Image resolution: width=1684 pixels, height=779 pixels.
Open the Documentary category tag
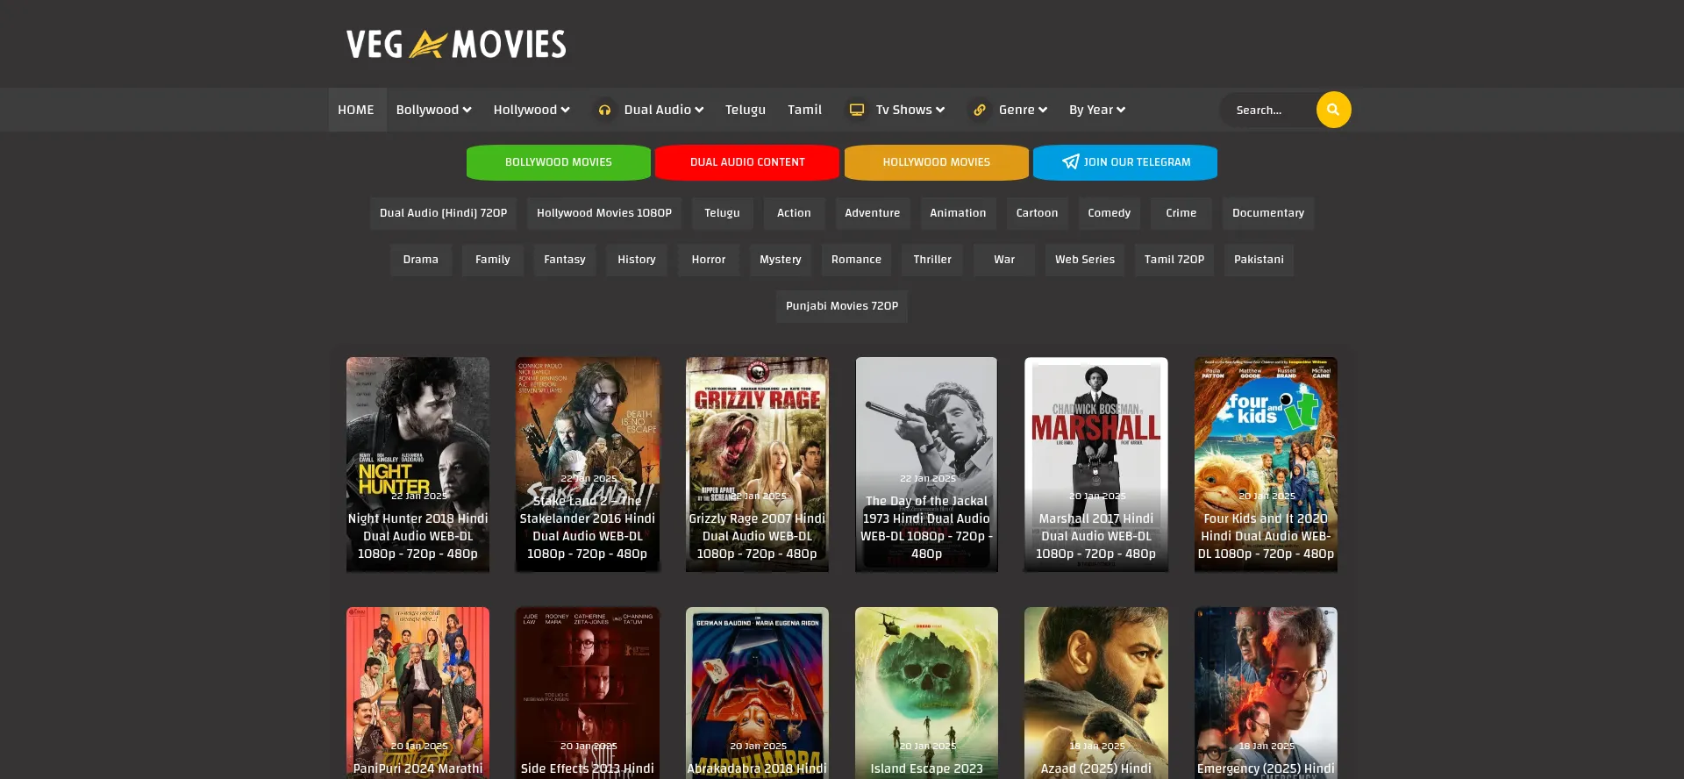coord(1268,213)
